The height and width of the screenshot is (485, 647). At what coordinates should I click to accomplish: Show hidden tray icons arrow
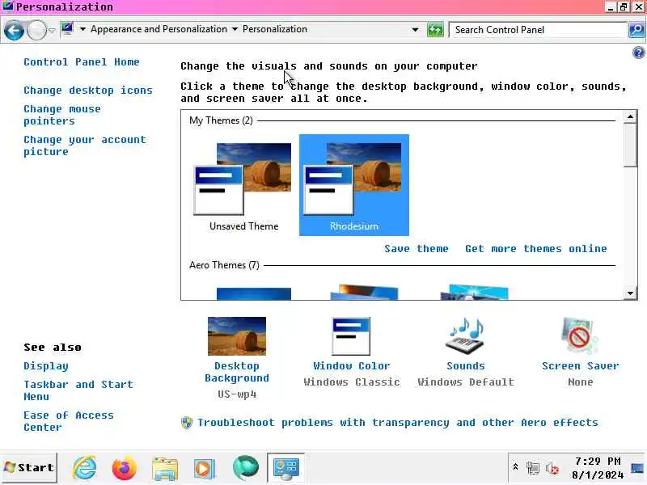[x=515, y=467]
